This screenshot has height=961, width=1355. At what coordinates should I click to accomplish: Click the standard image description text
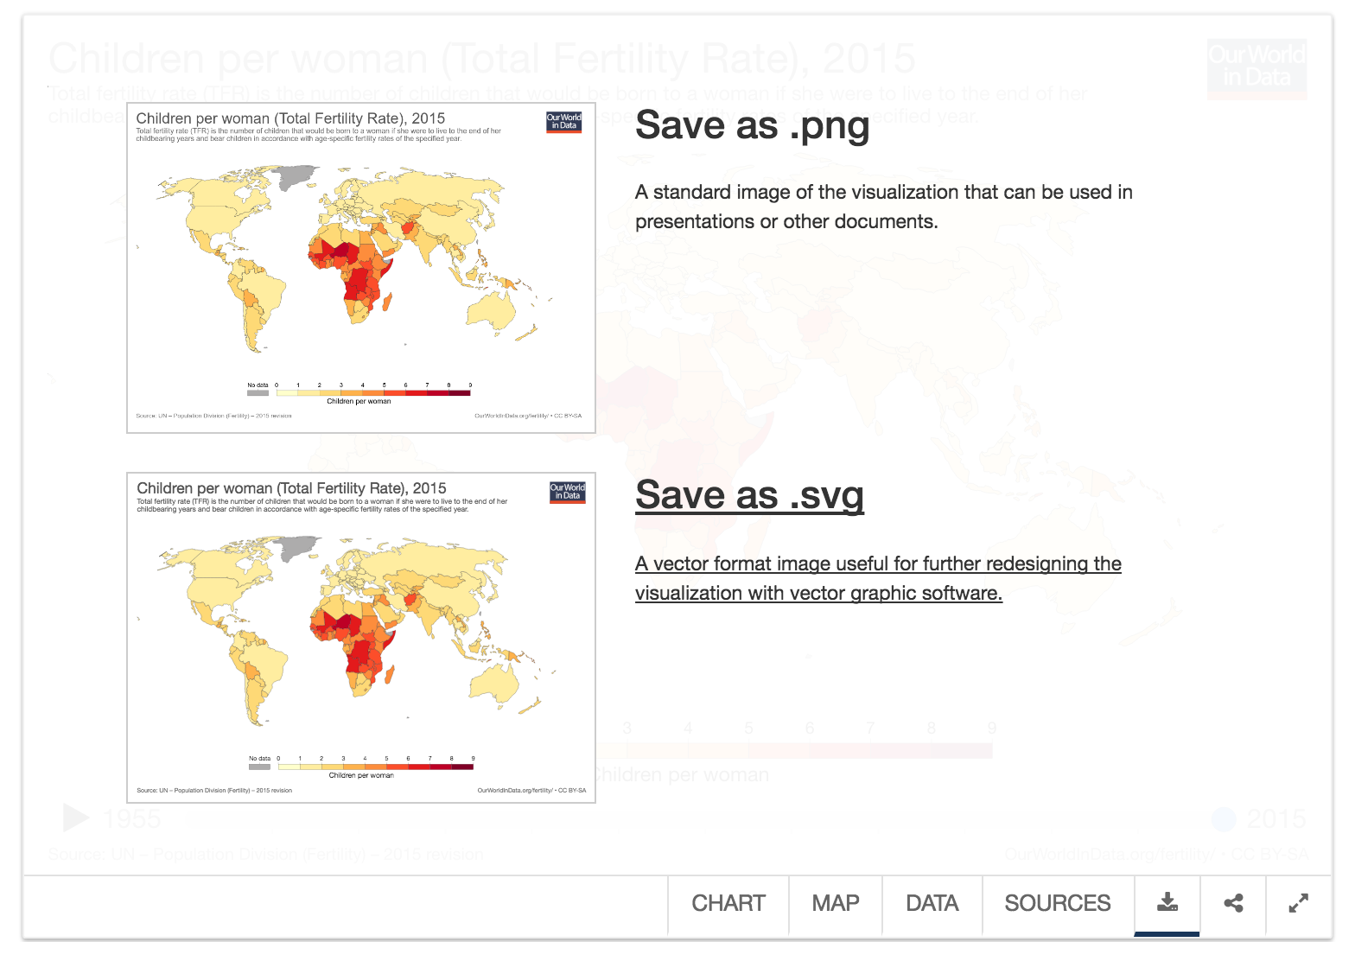pyautogui.click(x=883, y=207)
